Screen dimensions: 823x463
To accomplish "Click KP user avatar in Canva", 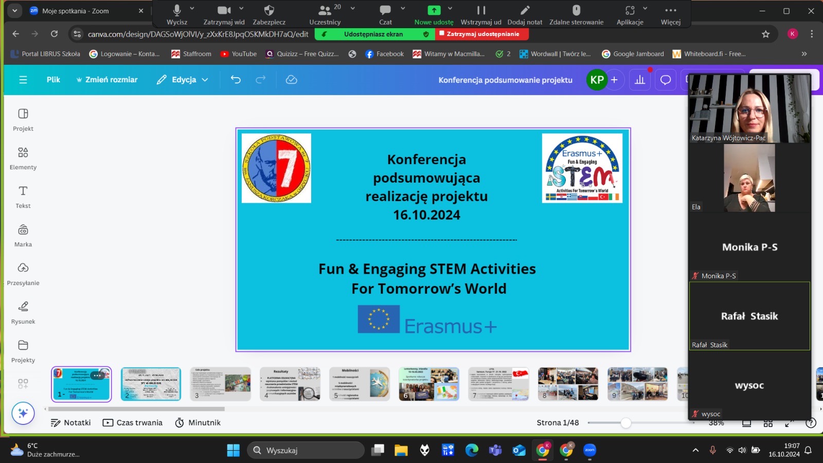I will (x=597, y=80).
